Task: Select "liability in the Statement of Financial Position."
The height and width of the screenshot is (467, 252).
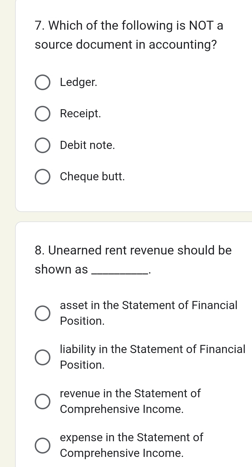Action: pos(43,357)
